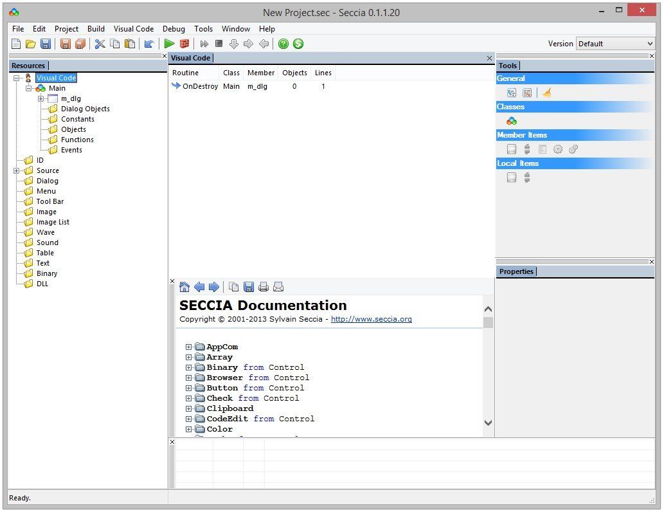This screenshot has height=512, width=664.
Task: Click the single orange floppy disk icon
Action: tap(65, 44)
